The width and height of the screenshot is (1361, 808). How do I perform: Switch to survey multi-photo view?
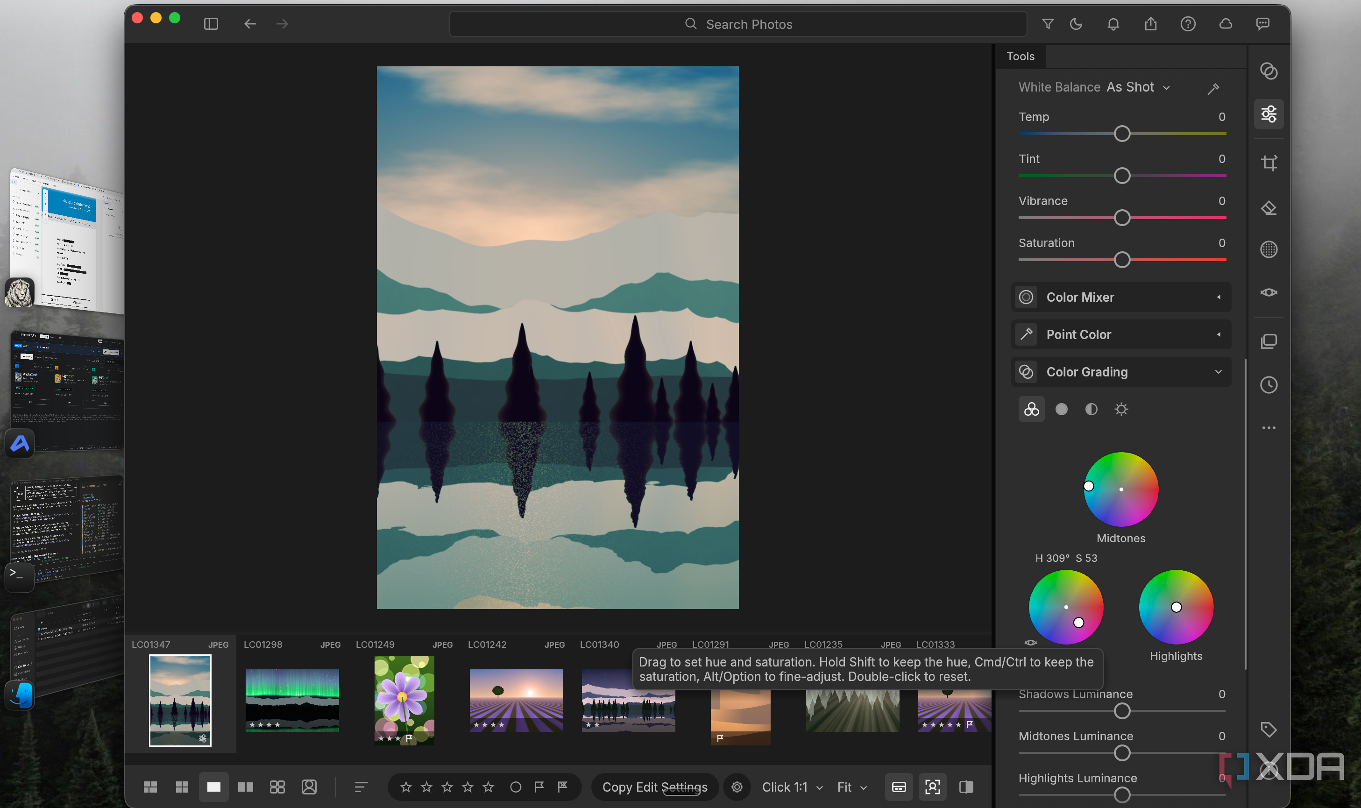click(277, 787)
